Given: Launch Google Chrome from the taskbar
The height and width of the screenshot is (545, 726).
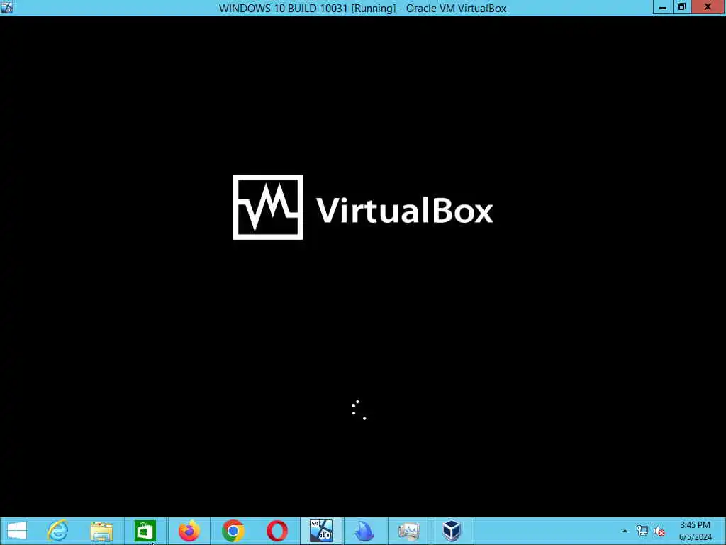Looking at the screenshot, I should pos(233,531).
